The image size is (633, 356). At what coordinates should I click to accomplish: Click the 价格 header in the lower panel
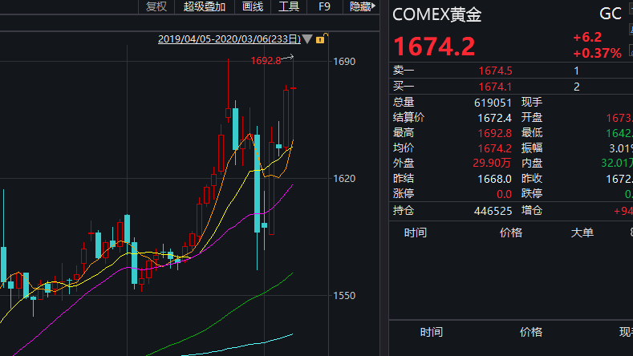tap(531, 332)
